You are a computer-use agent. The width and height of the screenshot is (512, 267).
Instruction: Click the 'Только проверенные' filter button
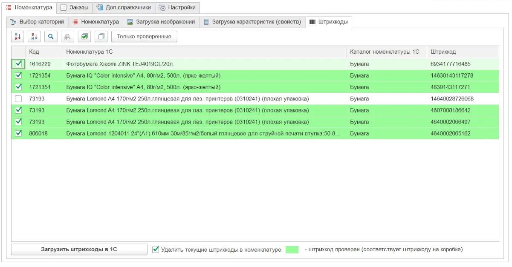coord(144,37)
